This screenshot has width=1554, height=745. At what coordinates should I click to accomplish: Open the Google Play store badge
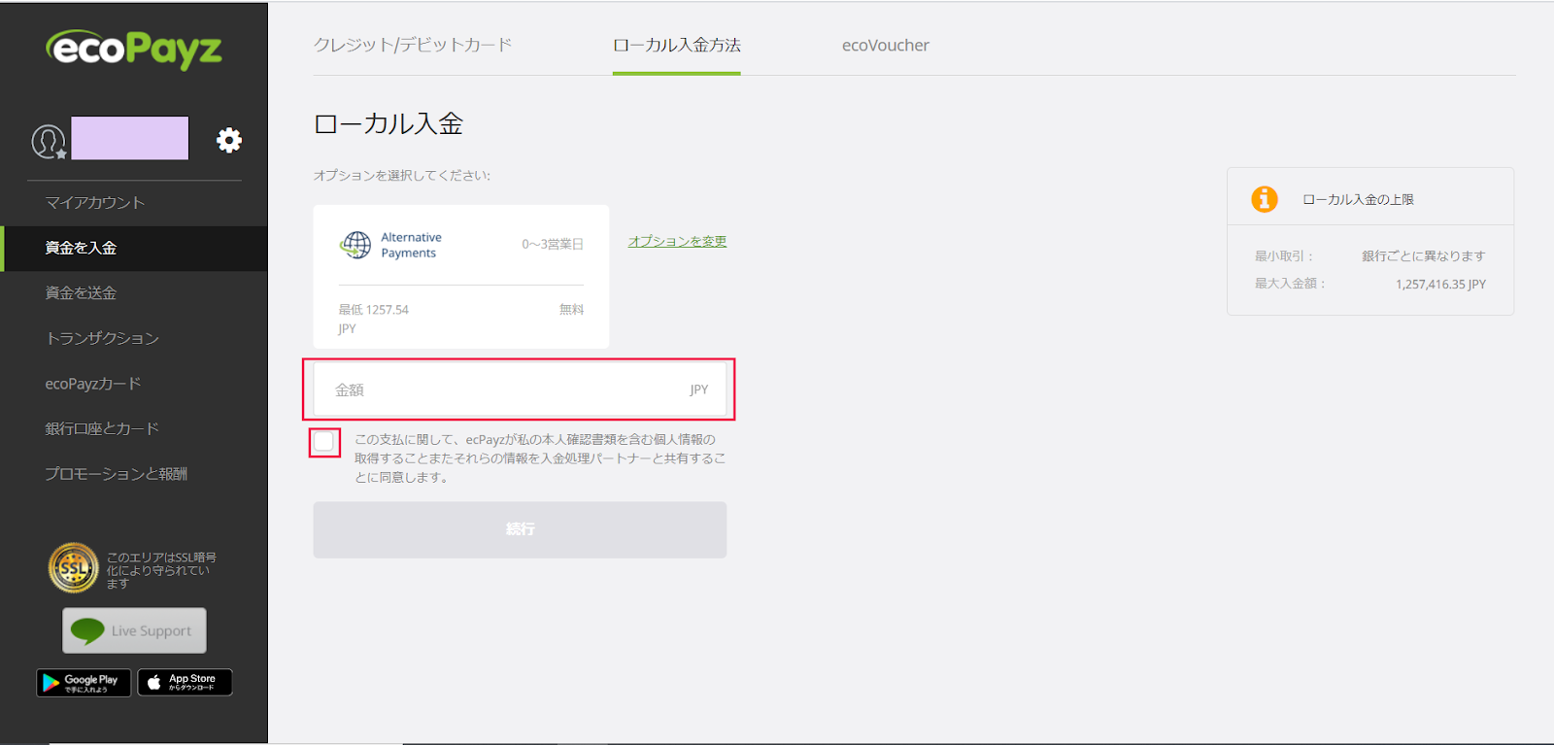(84, 683)
